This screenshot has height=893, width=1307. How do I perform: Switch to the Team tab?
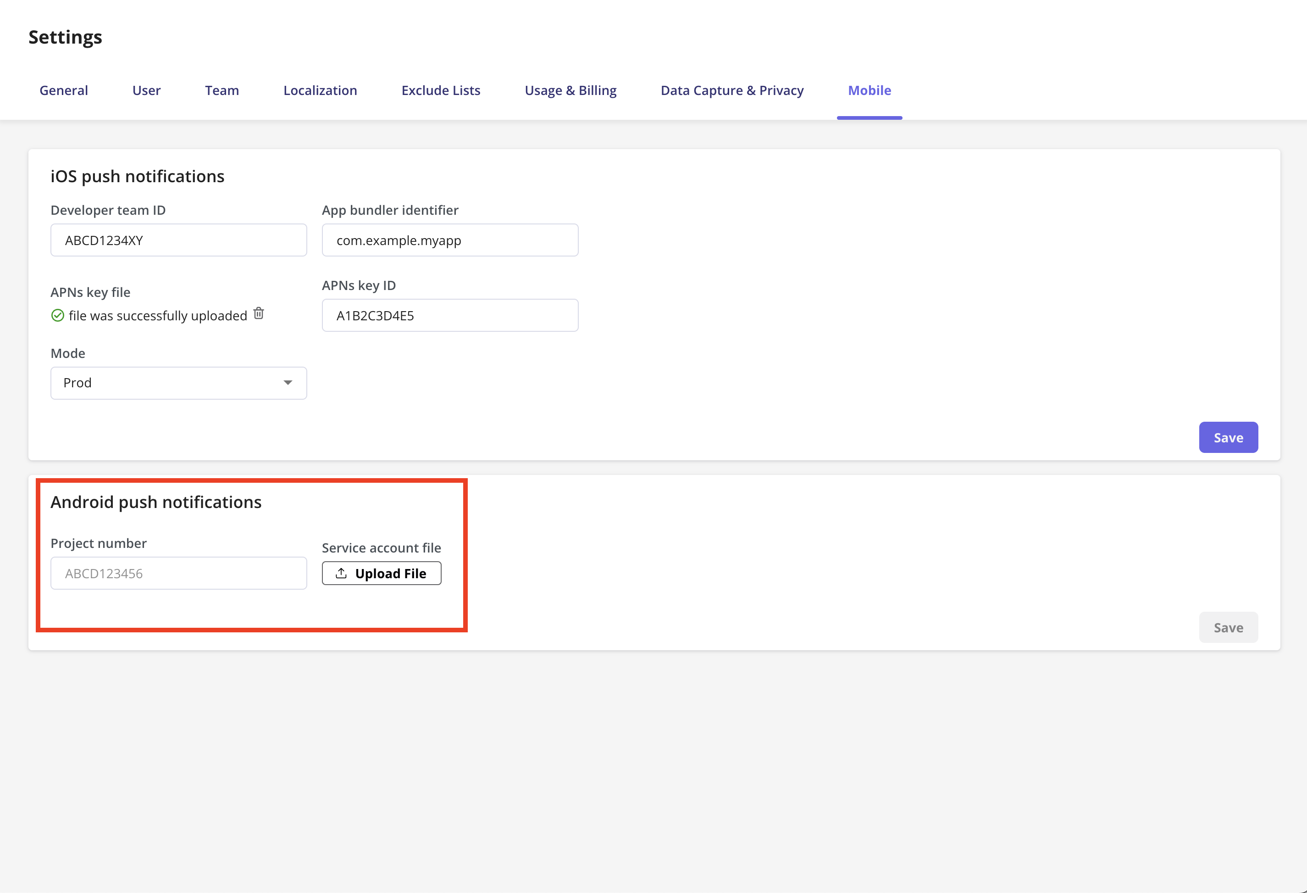pos(222,90)
